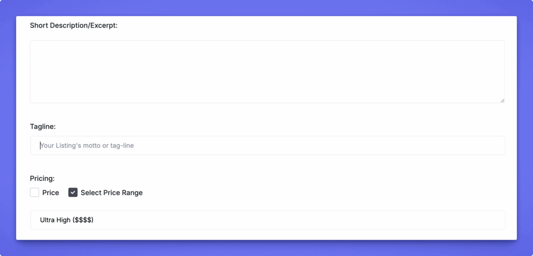This screenshot has height=256, width=533.
Task: Click the "Short Description/Excerpt:" label
Action: 74,25
